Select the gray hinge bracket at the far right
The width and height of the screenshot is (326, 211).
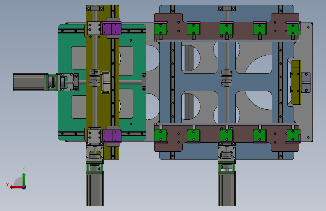click(306, 82)
